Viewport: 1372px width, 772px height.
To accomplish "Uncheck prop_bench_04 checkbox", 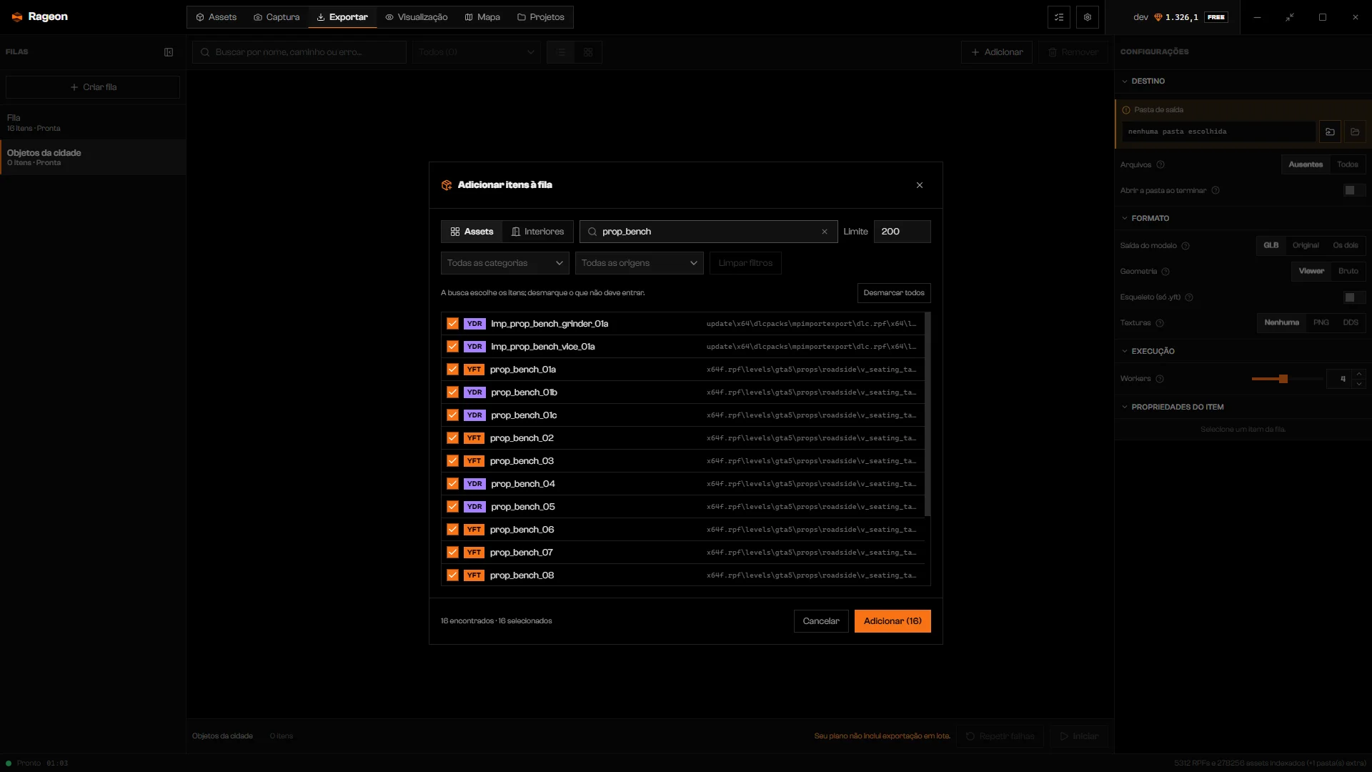I will pyautogui.click(x=452, y=484).
